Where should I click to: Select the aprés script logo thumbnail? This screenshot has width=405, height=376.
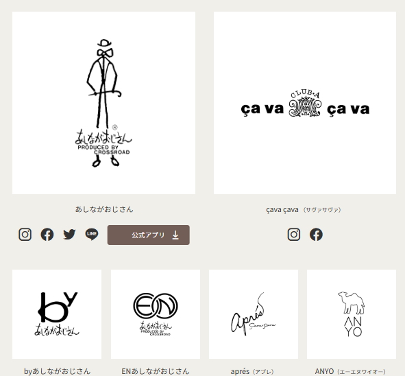tap(254, 314)
